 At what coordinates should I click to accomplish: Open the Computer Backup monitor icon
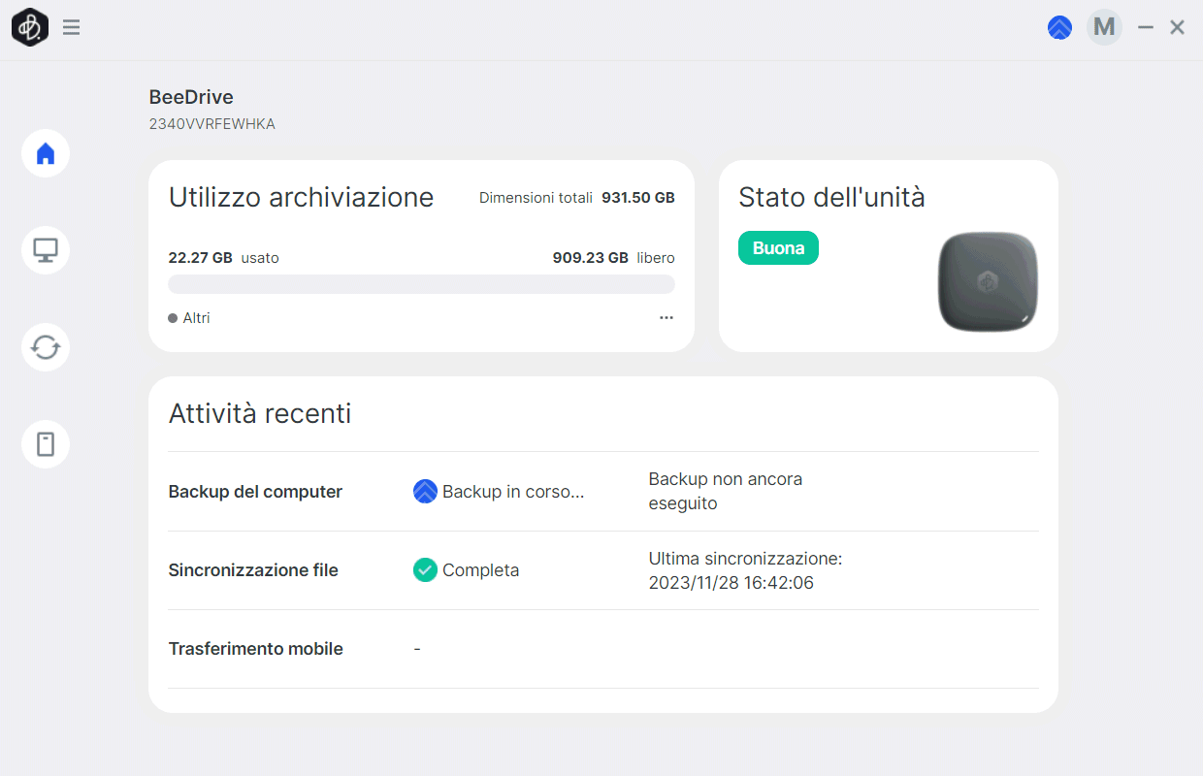46,250
